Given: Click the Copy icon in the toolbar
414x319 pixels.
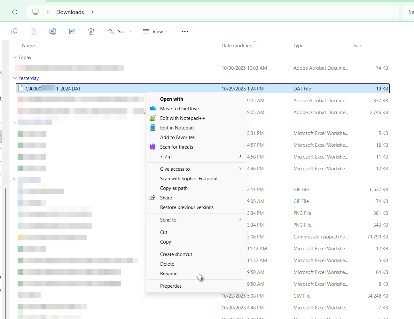Looking at the screenshot, I should coord(14,31).
